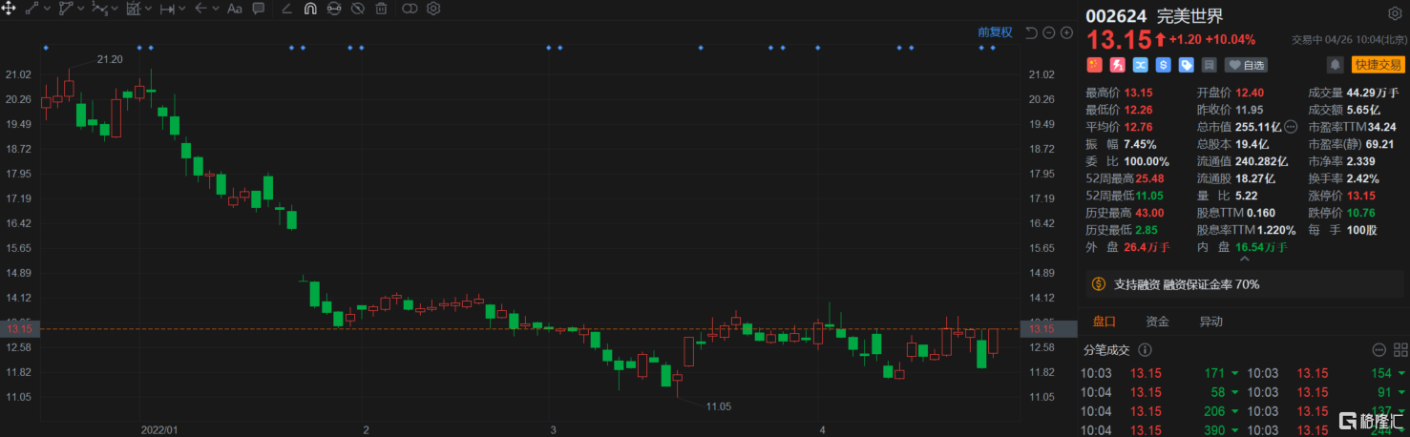Viewport: 1410px width, 437px height.
Task: Select the measurement range tool
Action: pyautogui.click(x=133, y=9)
